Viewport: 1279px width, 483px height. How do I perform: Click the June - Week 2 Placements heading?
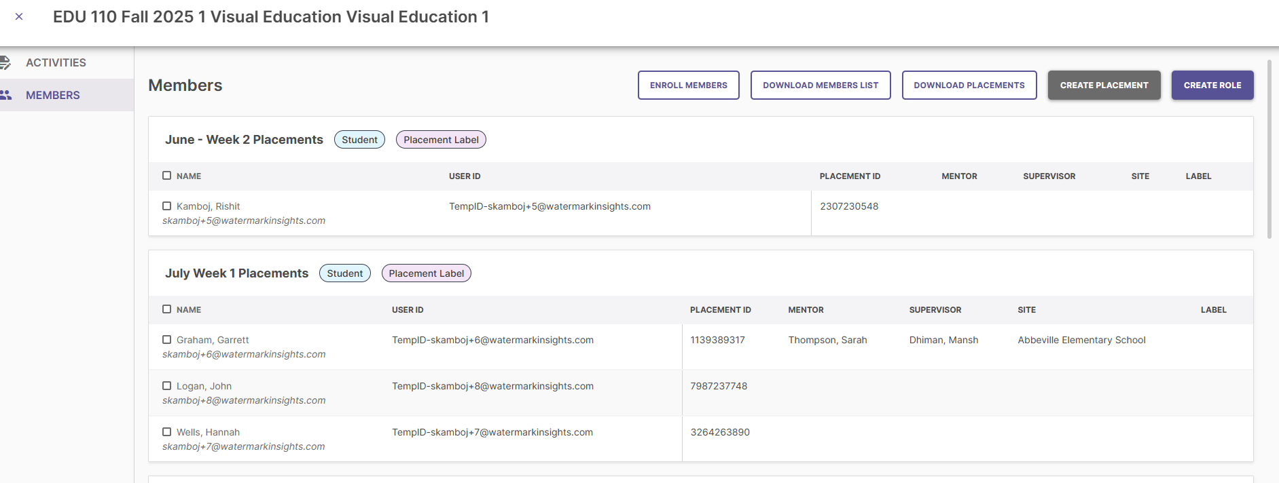click(244, 140)
